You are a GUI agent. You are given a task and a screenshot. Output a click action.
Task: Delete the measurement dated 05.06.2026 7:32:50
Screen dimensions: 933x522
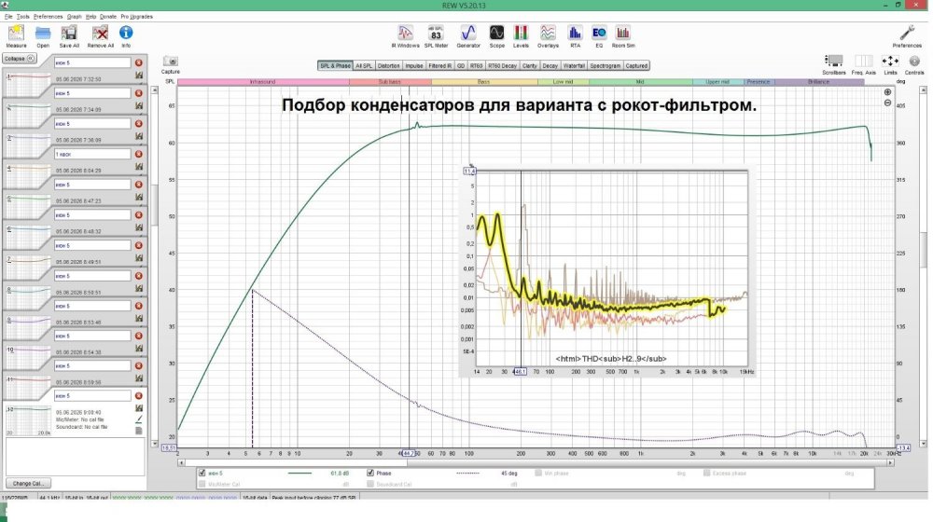coord(139,62)
